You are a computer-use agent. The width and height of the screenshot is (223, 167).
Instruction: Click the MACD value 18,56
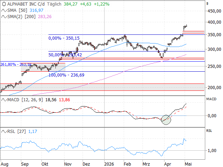pos(51,100)
